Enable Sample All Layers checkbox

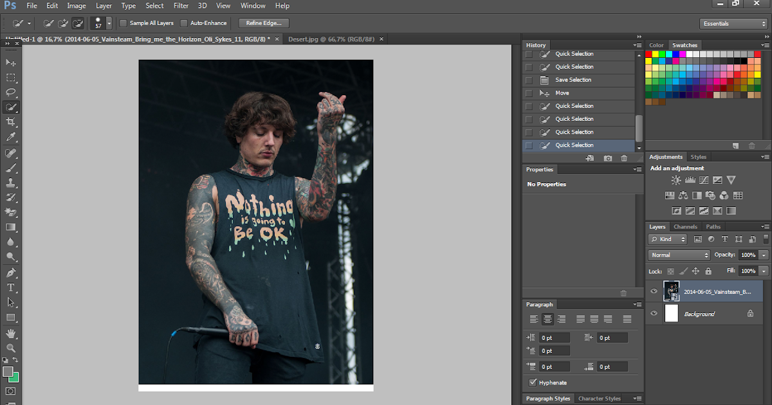[x=124, y=23]
